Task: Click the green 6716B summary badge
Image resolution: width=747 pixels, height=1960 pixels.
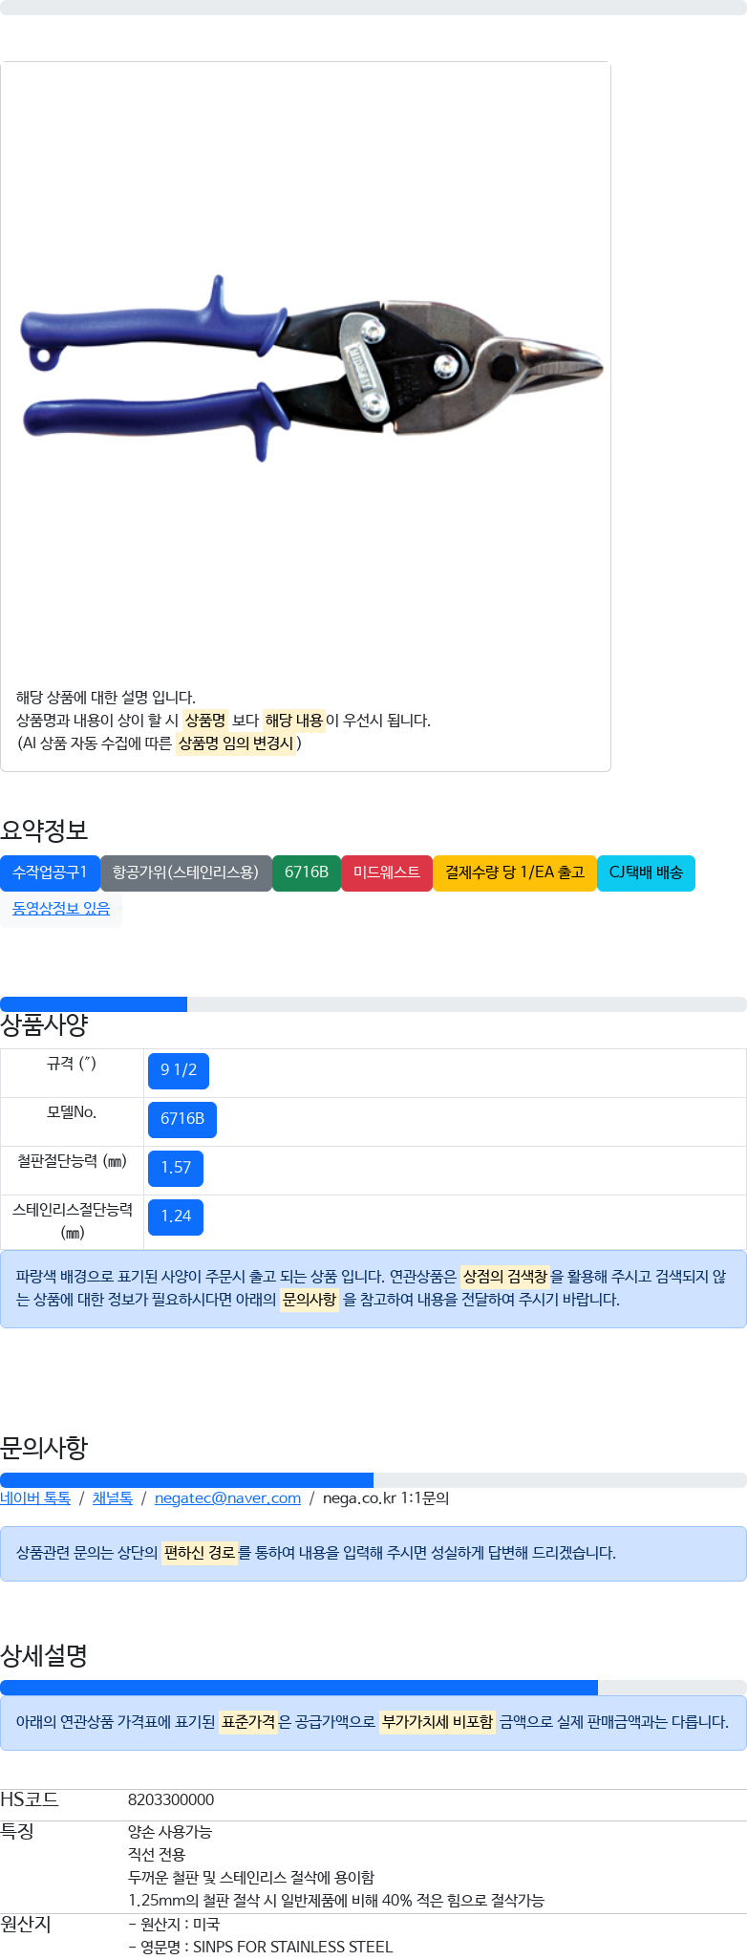Action: (306, 872)
